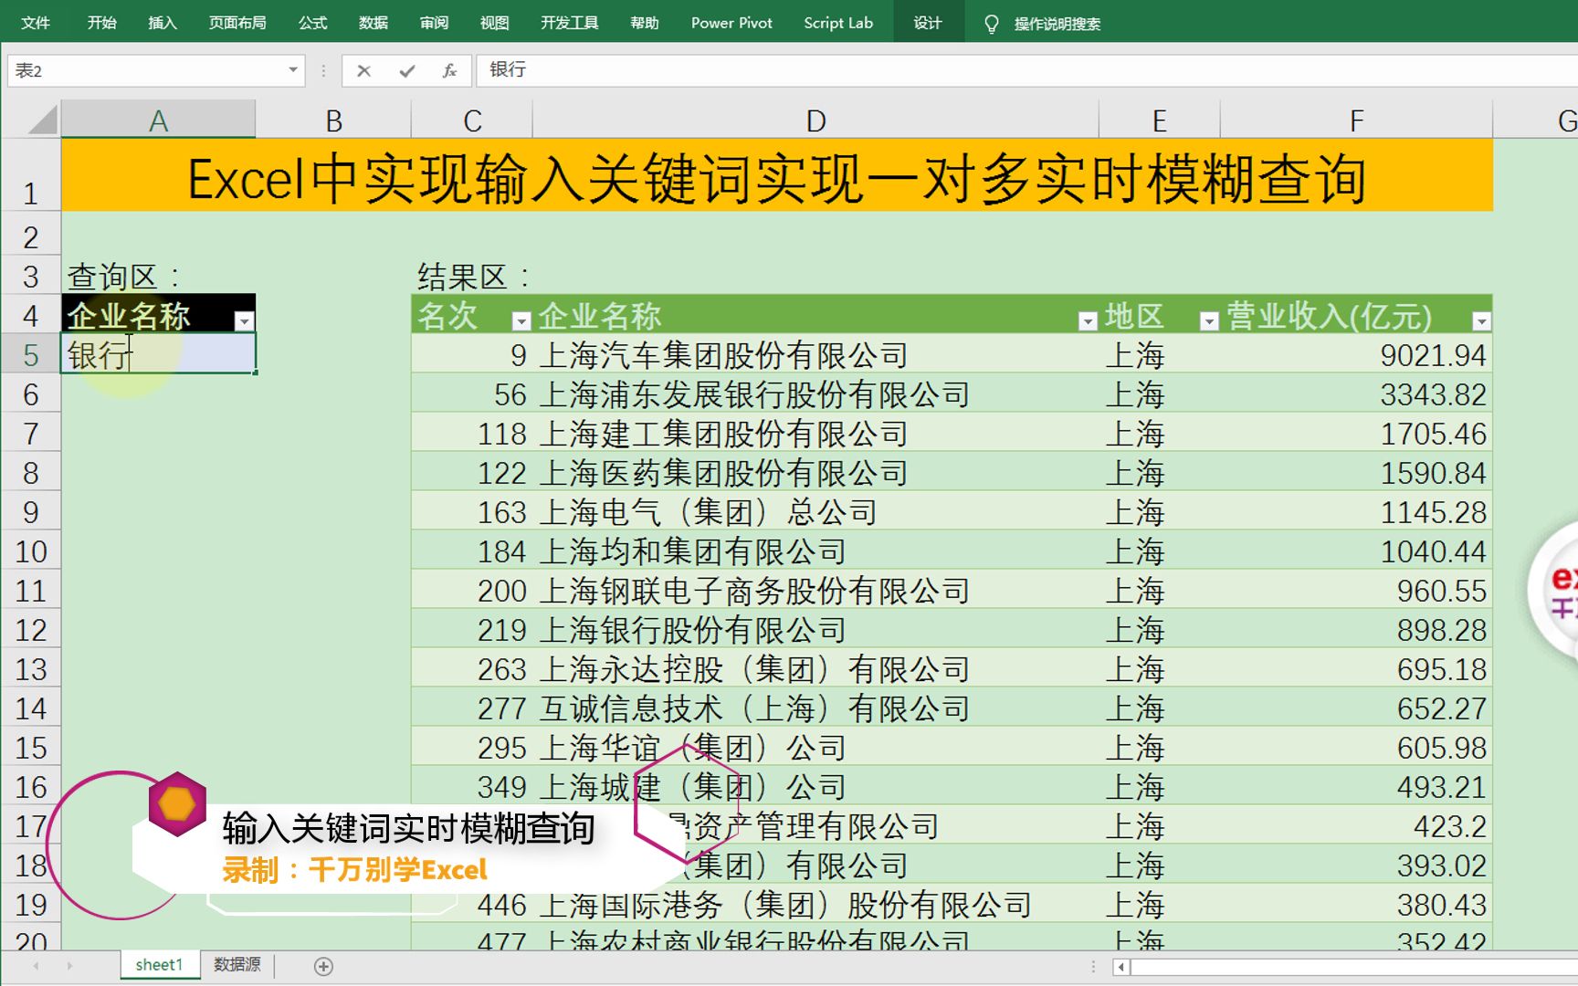Open the 企业名称 filter dropdown in query area
This screenshot has width=1578, height=986.
pyautogui.click(x=244, y=321)
